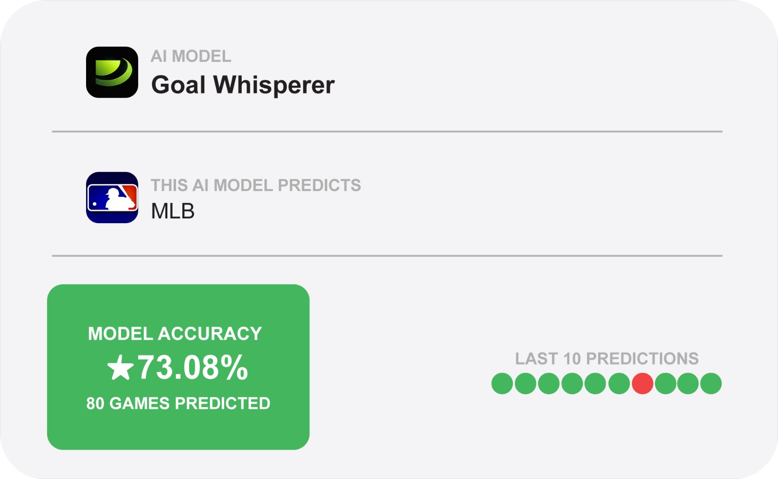This screenshot has height=479, width=778.
Task: Expand the THIS AI MODEL PREDICTS section
Action: tap(255, 185)
